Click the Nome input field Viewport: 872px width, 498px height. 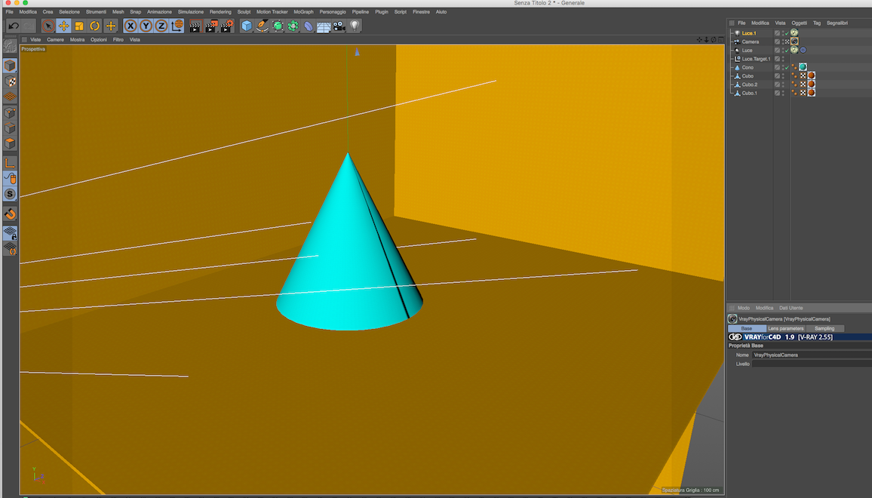[x=812, y=355]
